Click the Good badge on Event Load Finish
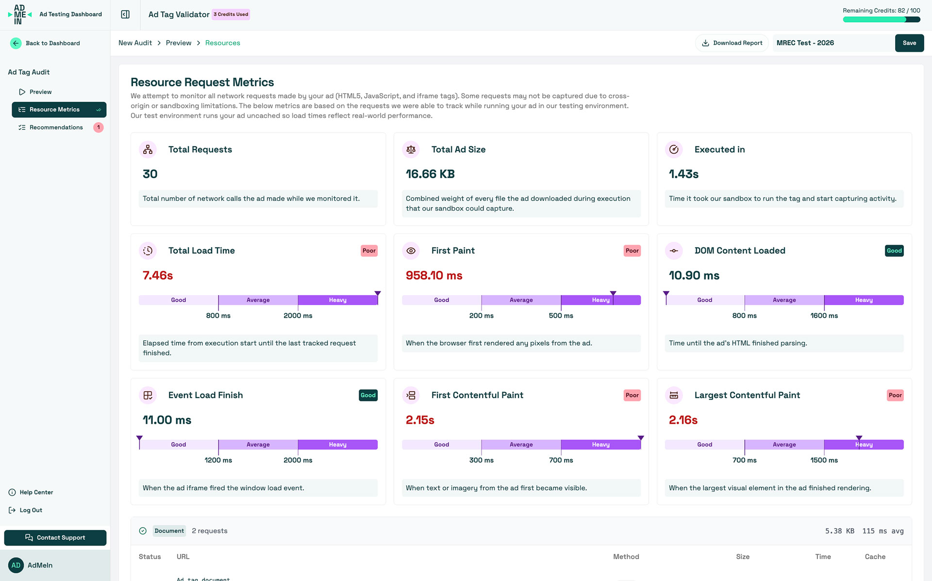932x581 pixels. pyautogui.click(x=368, y=396)
